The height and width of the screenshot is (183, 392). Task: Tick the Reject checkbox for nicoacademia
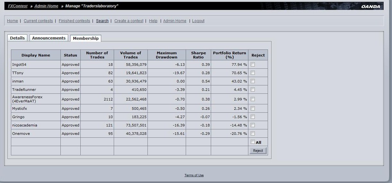[x=253, y=125]
